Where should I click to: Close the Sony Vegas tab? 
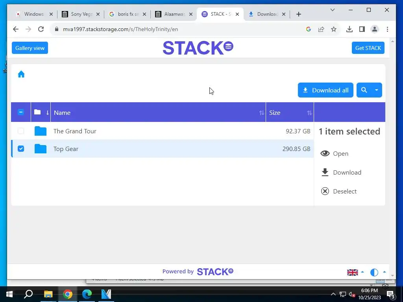point(98,14)
